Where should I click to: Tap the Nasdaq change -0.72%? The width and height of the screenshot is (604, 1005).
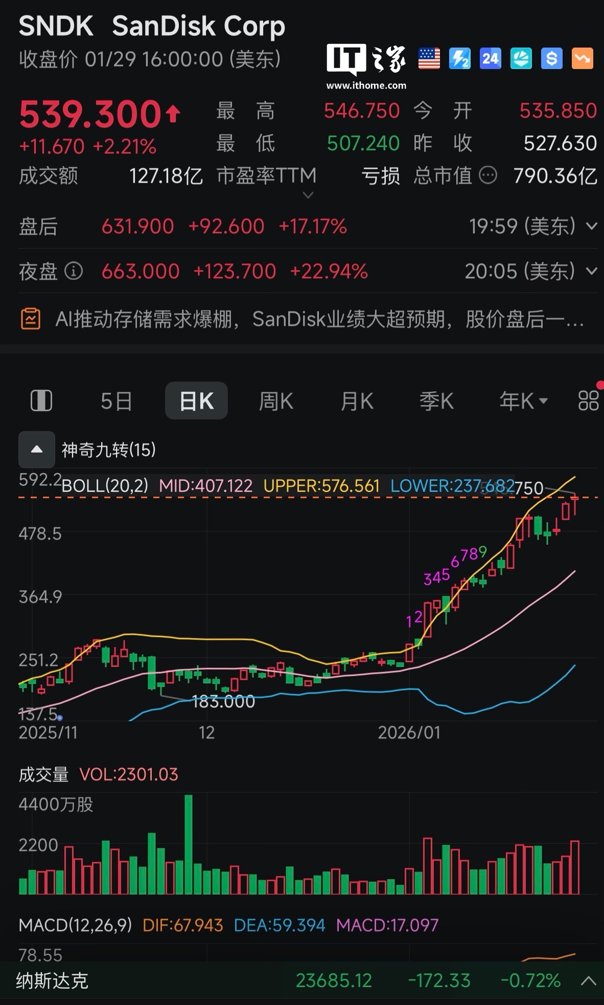click(530, 980)
